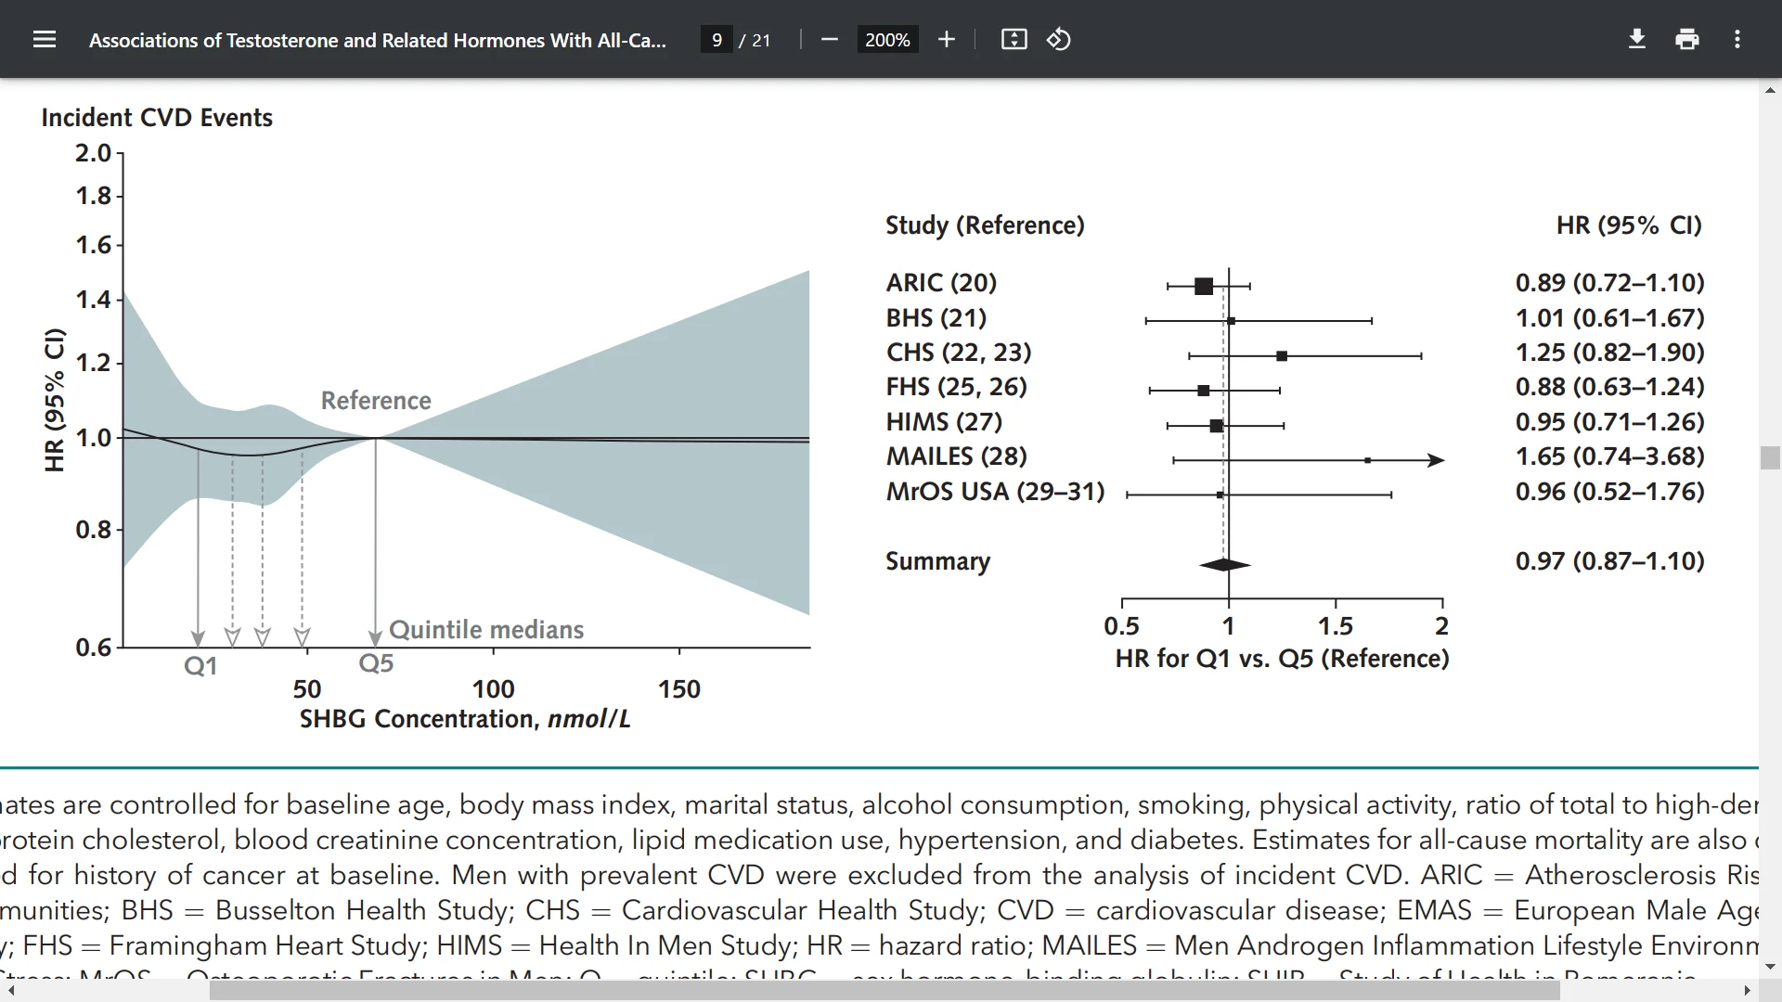Image resolution: width=1782 pixels, height=1002 pixels.
Task: Click the value '0.96 (0.52–1.76)'
Action: click(x=1610, y=492)
